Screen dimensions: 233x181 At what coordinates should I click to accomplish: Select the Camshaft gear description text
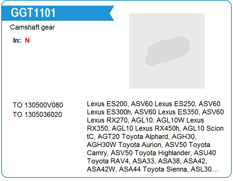[x=32, y=27]
